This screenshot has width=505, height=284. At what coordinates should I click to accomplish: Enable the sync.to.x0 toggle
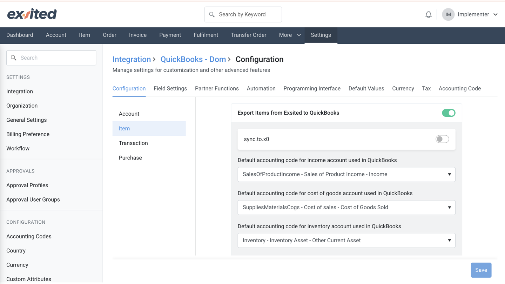pos(442,139)
